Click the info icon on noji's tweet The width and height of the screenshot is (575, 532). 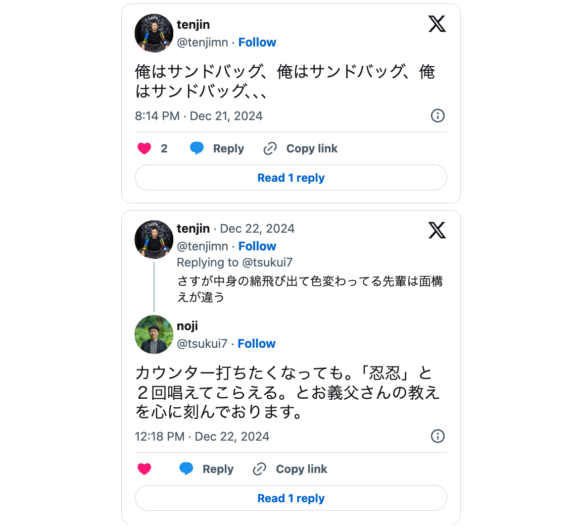point(438,436)
